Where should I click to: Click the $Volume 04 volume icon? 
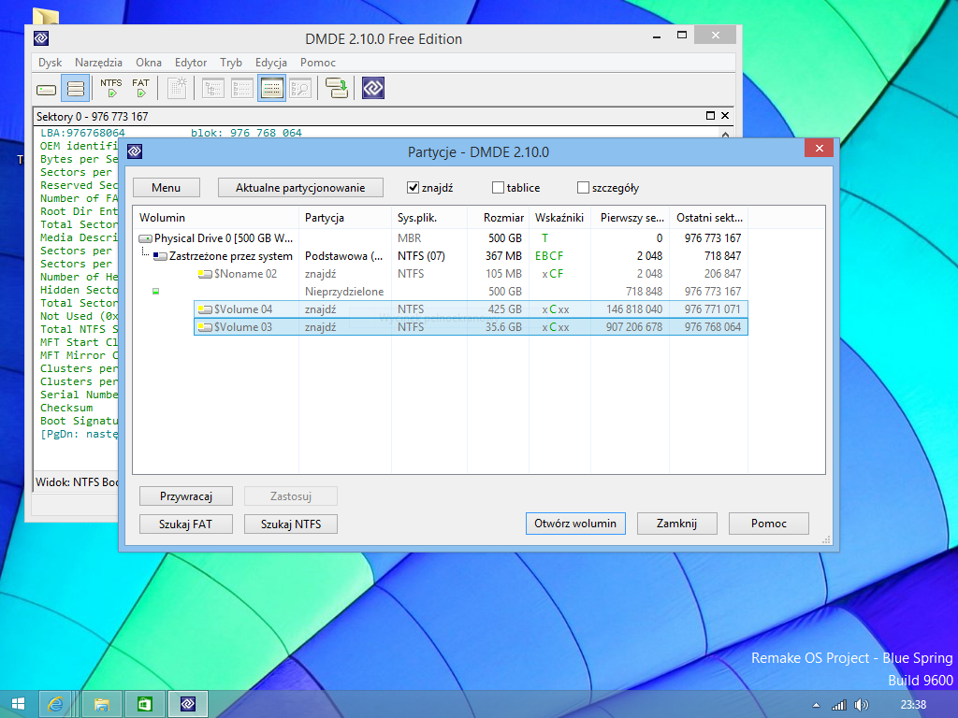click(205, 309)
